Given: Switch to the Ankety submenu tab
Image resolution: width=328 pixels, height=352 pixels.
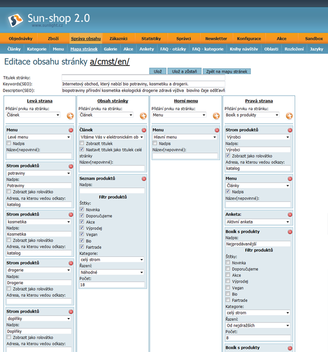Looking at the screenshot, I should coord(146,49).
